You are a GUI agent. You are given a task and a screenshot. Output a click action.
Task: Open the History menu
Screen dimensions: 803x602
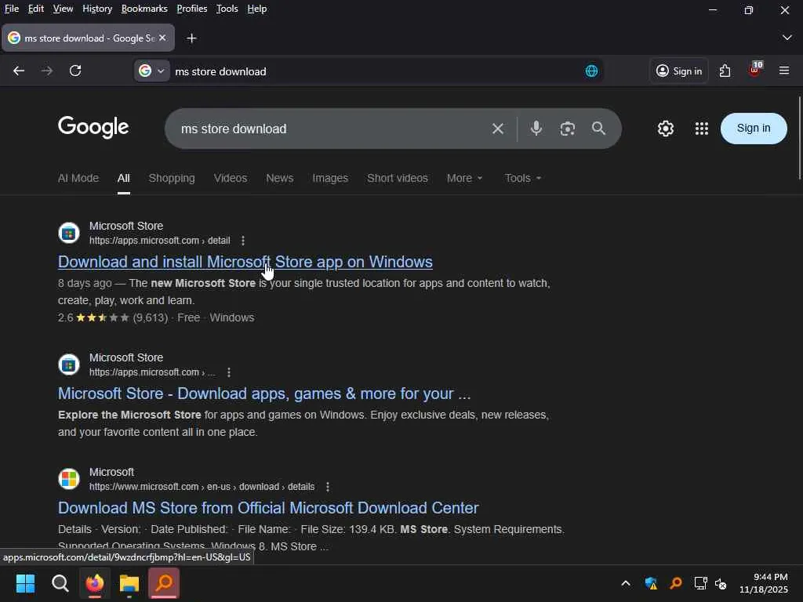tap(97, 9)
